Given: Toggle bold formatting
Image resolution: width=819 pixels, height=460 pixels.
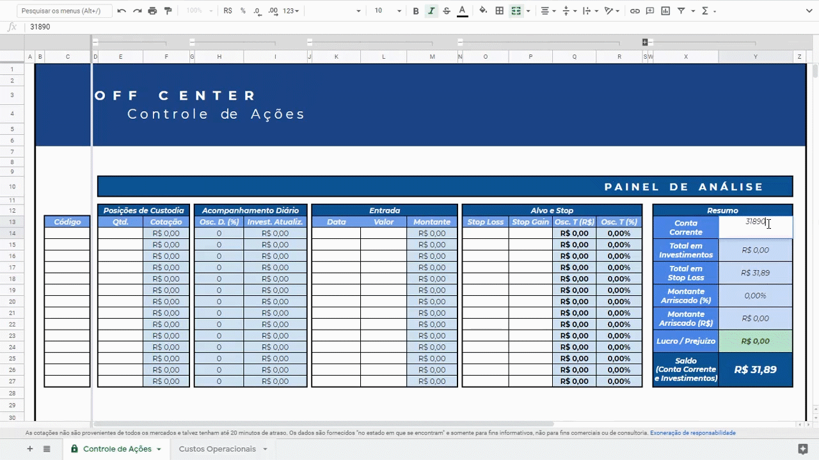Looking at the screenshot, I should pyautogui.click(x=416, y=11).
